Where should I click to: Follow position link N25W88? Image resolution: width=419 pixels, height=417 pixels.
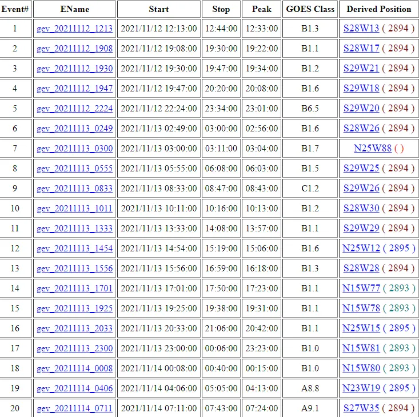pos(373,148)
